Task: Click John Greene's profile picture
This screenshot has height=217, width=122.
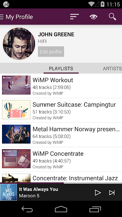Action: [x=19, y=44]
